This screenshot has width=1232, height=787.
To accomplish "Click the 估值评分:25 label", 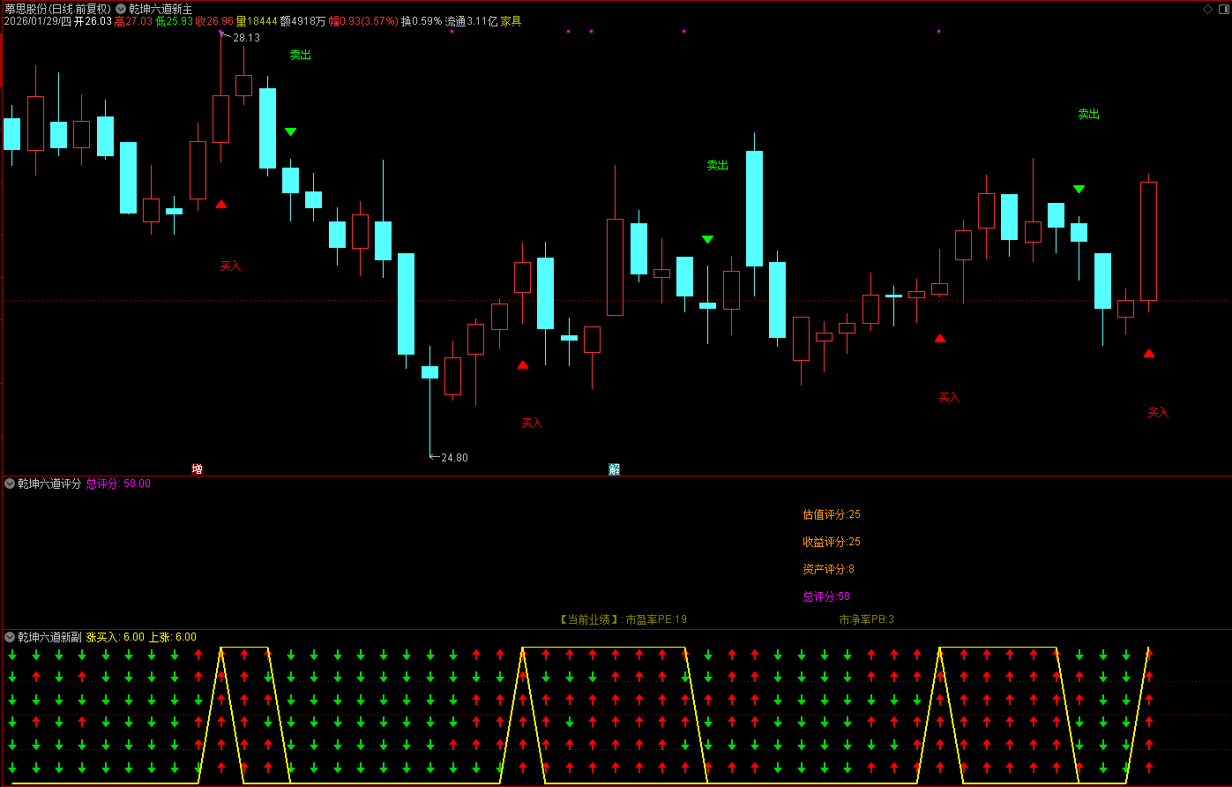I will coord(832,514).
